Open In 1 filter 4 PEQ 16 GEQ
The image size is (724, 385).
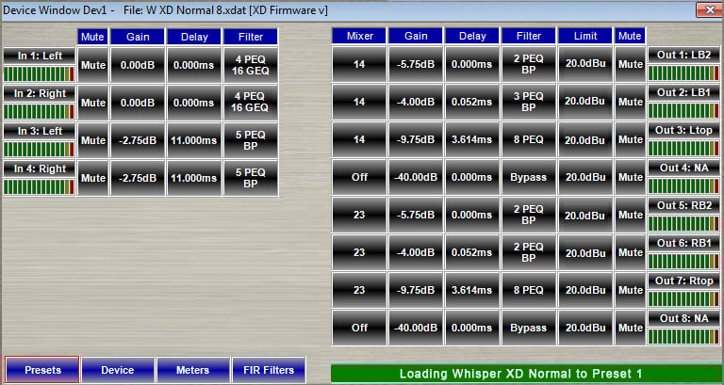pyautogui.click(x=250, y=67)
